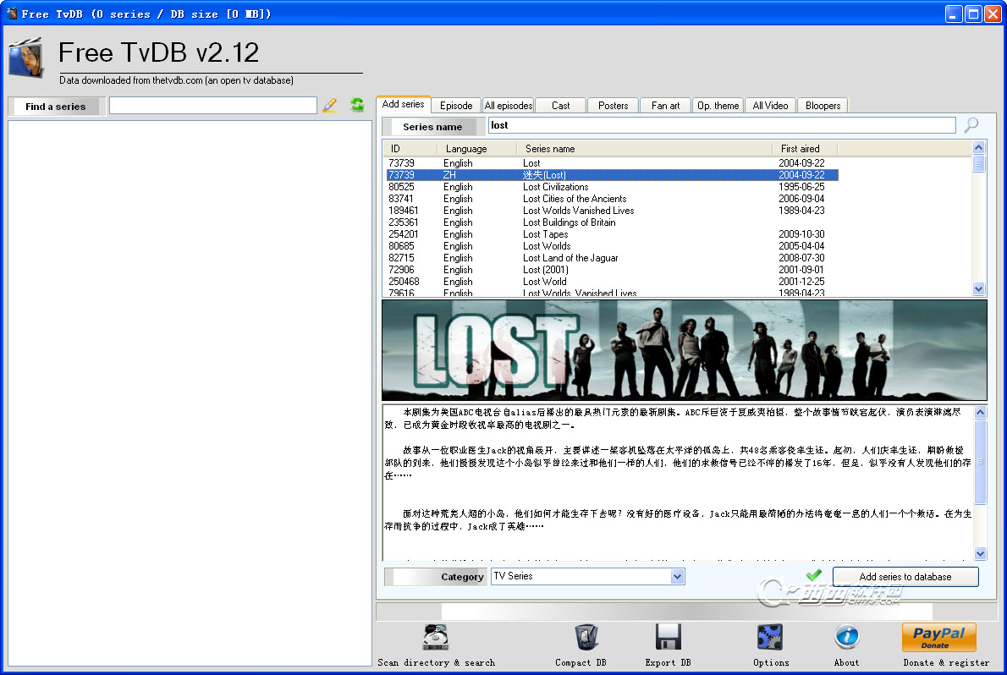Click the Series name label button
The width and height of the screenshot is (1007, 675).
pos(433,127)
